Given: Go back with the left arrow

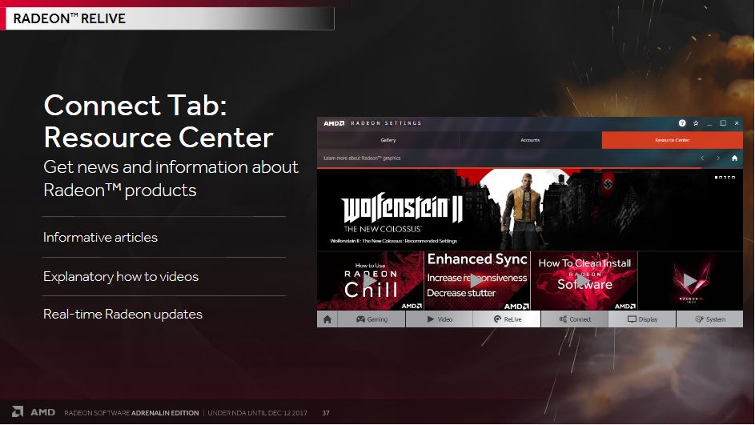Looking at the screenshot, I should click(x=702, y=158).
